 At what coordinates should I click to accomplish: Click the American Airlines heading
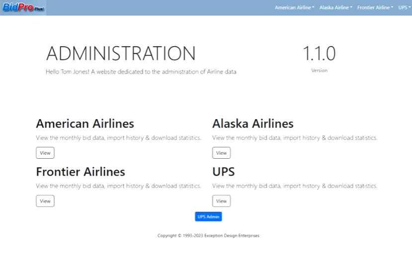click(x=85, y=124)
